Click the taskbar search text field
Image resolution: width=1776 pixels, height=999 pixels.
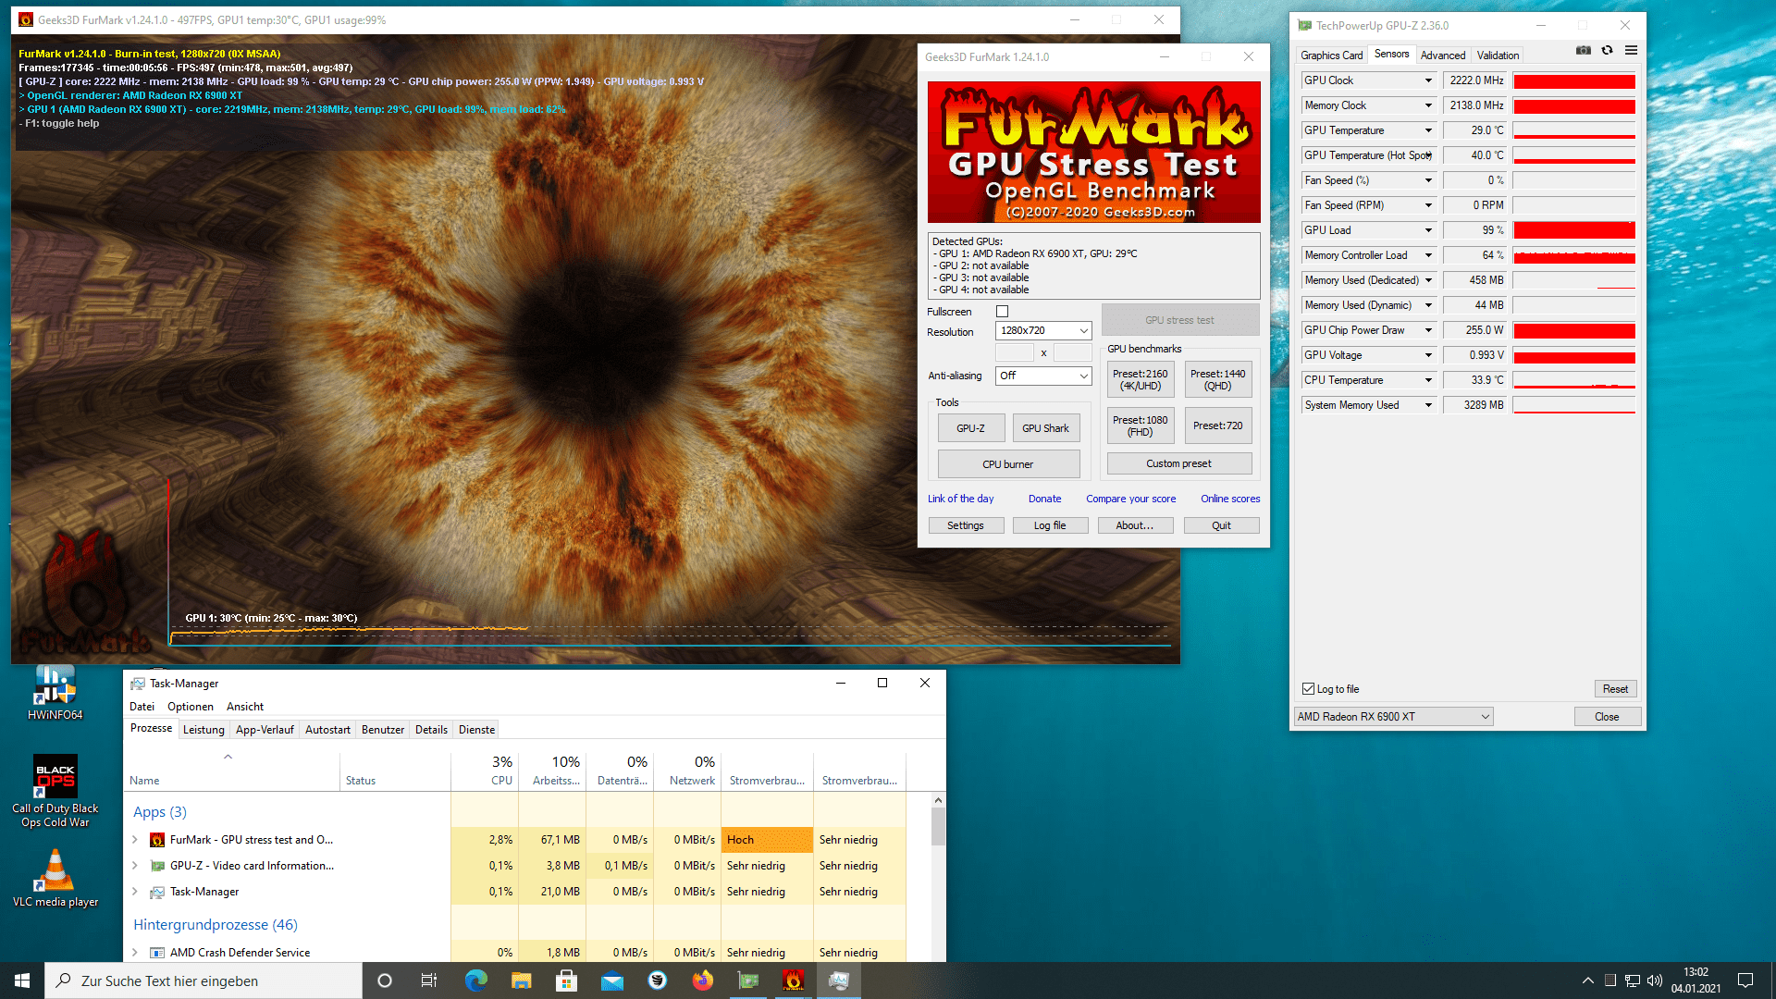tap(203, 980)
